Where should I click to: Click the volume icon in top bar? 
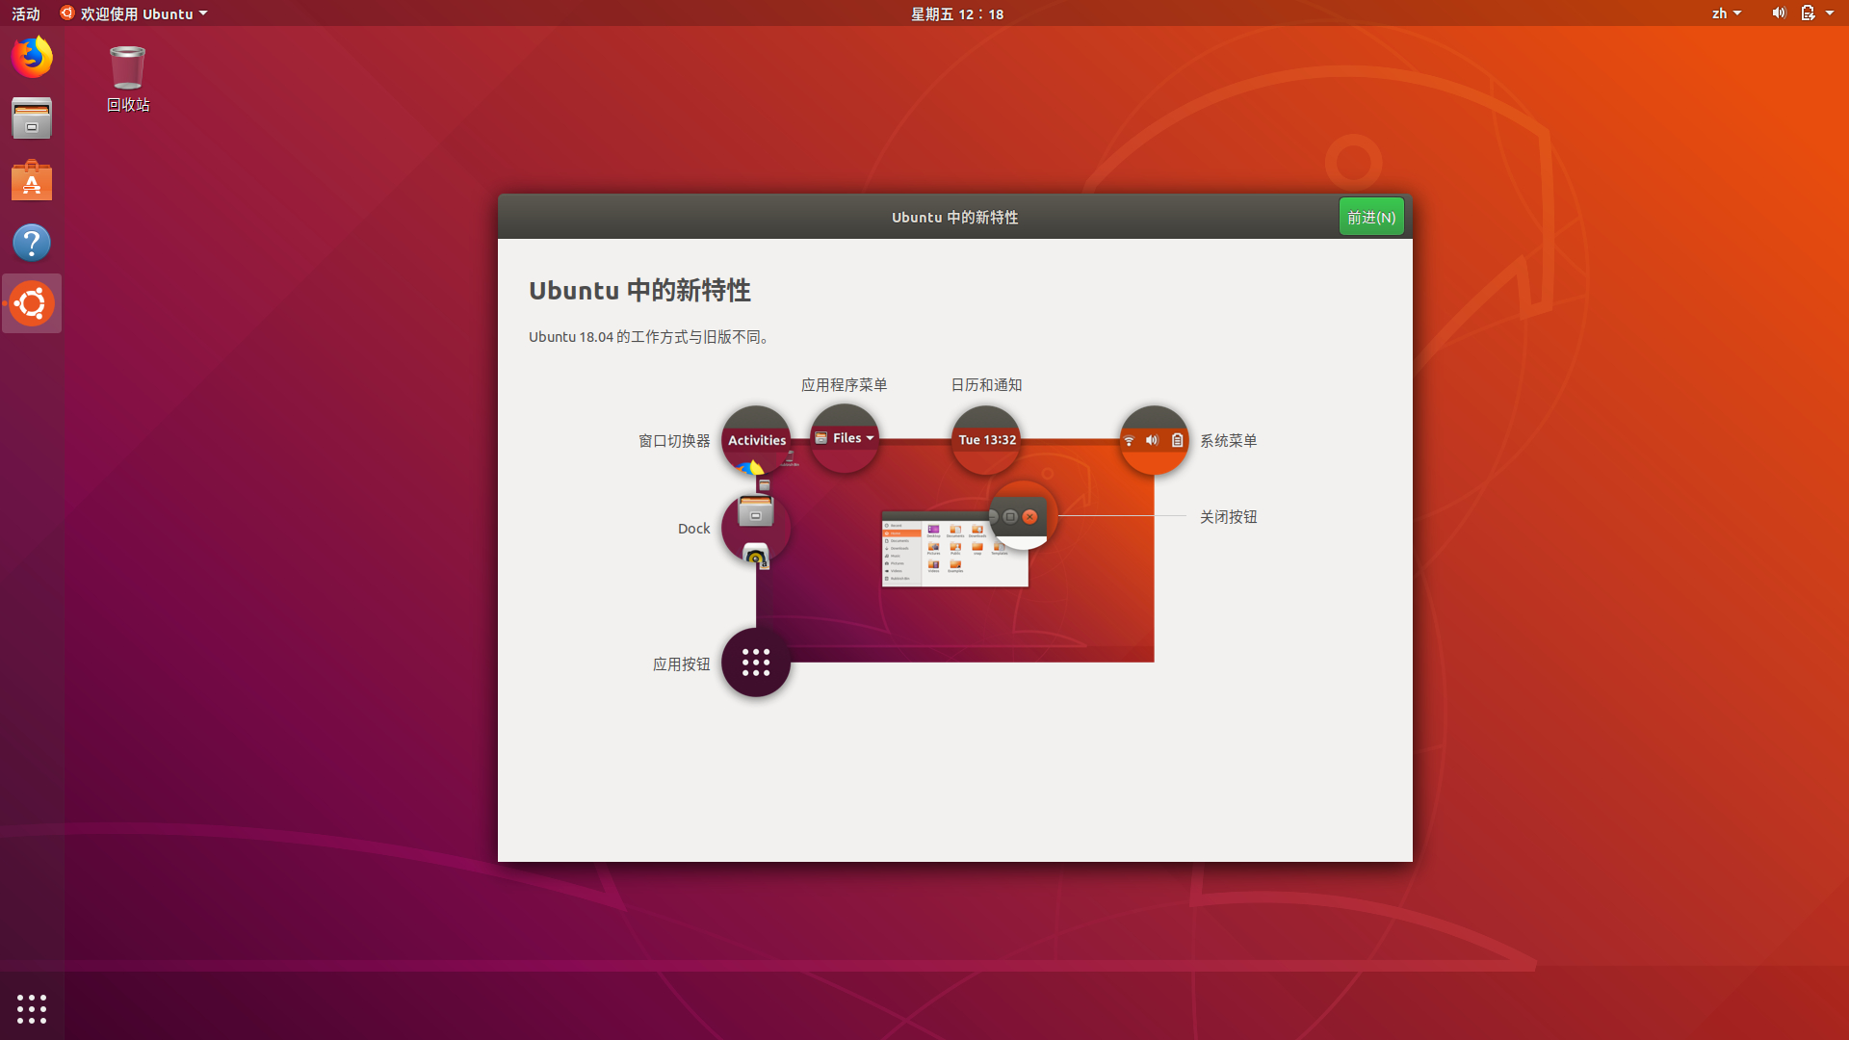click(1778, 13)
